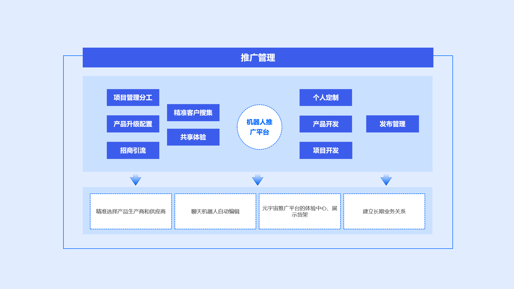The width and height of the screenshot is (514, 289).
Task: Click the 产品升级配置 block
Action: click(x=133, y=124)
